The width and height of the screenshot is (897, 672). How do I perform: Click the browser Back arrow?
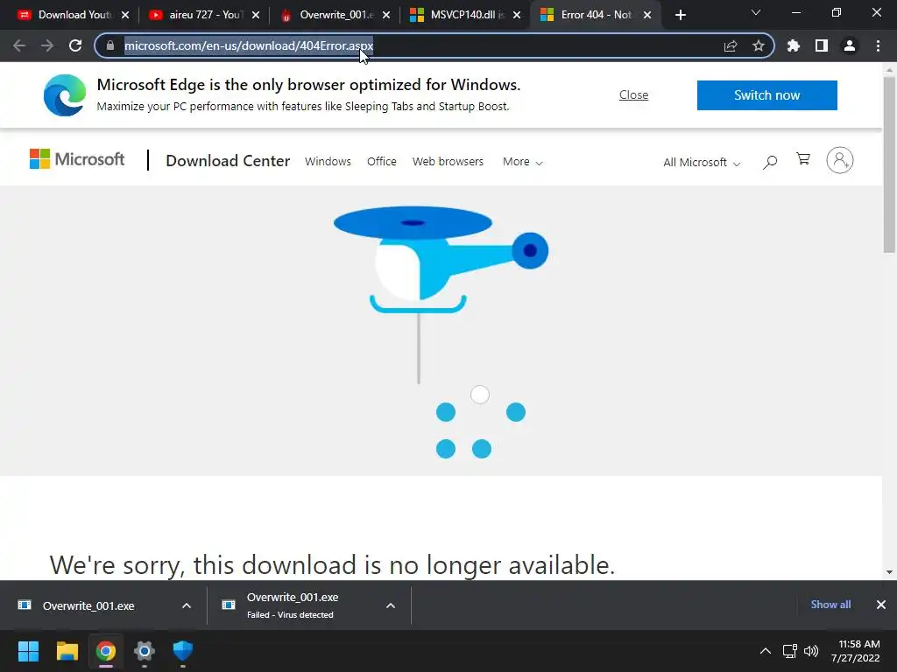[19, 45]
